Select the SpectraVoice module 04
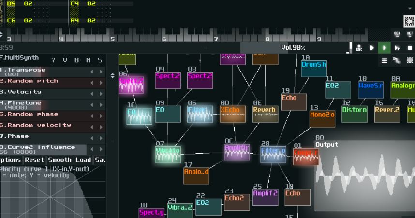The width and height of the screenshot is (415, 218). click(168, 80)
